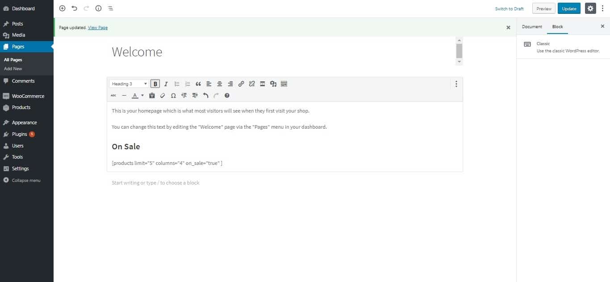Insert a horizontal line

click(x=124, y=95)
